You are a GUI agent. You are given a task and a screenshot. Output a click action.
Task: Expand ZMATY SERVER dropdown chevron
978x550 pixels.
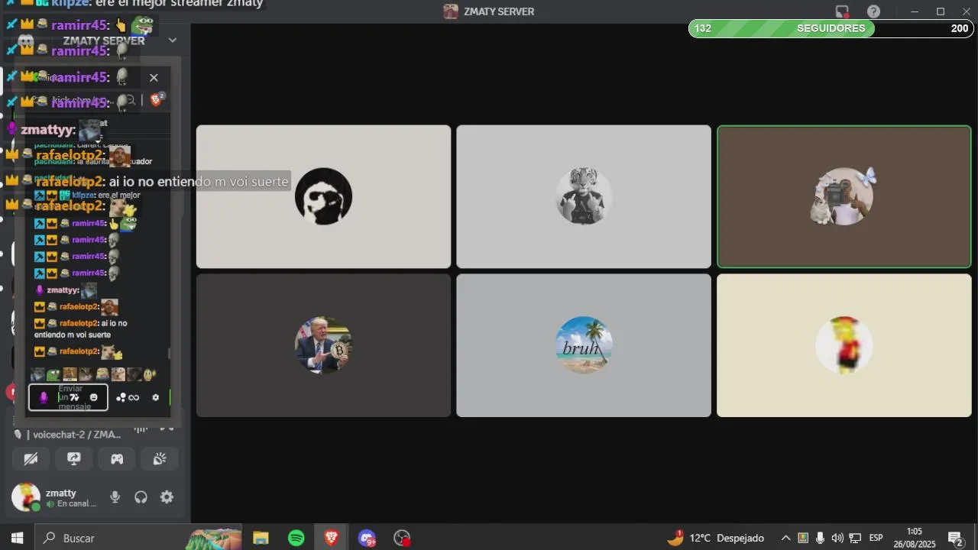coord(173,40)
